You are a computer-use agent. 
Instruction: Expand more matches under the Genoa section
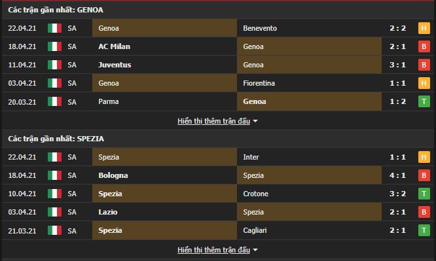coord(213,121)
